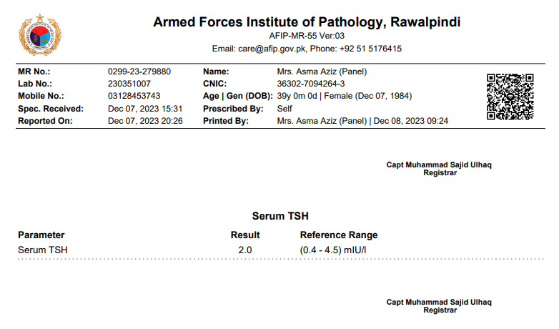This screenshot has height=329, width=559.
Task: Click the Result column header
Action: [245, 235]
